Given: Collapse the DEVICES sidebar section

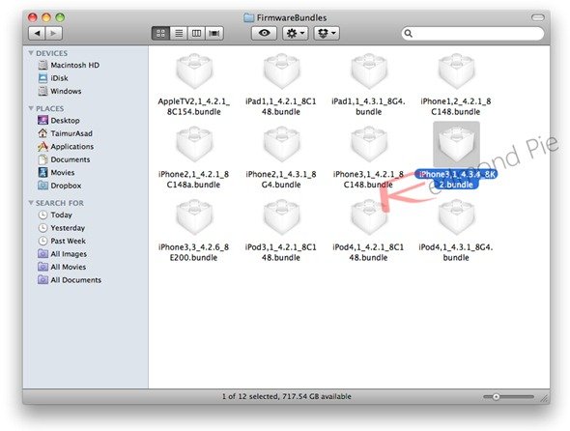Looking at the screenshot, I should [x=31, y=53].
